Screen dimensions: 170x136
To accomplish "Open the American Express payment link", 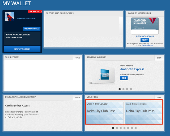I will [x=132, y=69].
